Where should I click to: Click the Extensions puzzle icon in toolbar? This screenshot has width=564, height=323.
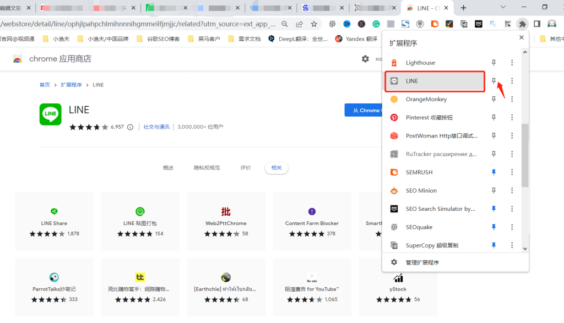522,24
